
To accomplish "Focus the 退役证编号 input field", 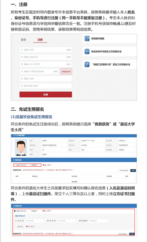I will (x=98, y=221).
